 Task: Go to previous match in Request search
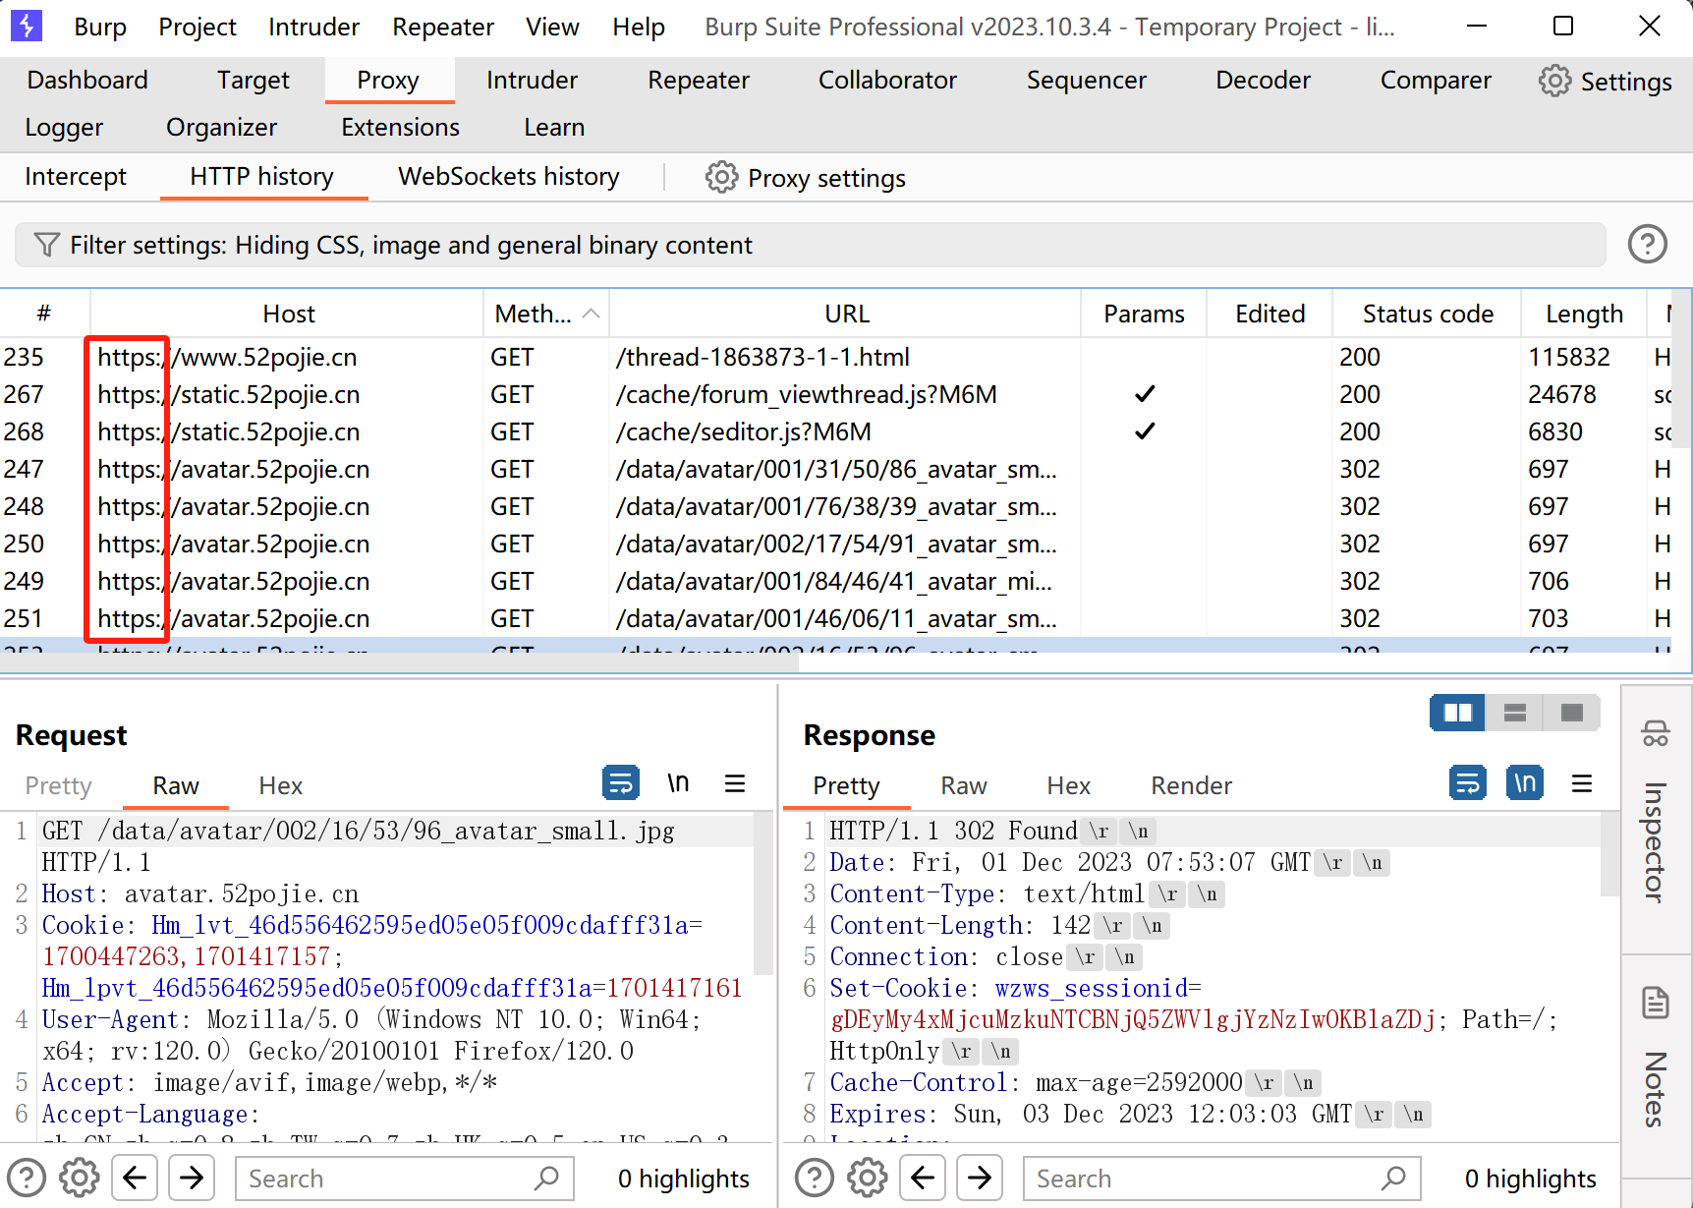pos(135,1178)
